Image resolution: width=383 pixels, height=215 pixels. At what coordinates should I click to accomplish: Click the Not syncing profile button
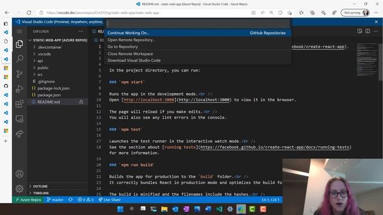coord(355,13)
